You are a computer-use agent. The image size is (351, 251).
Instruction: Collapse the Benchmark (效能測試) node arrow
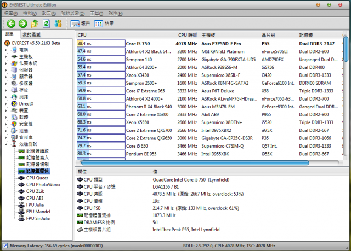pyautogui.click(x=6, y=144)
